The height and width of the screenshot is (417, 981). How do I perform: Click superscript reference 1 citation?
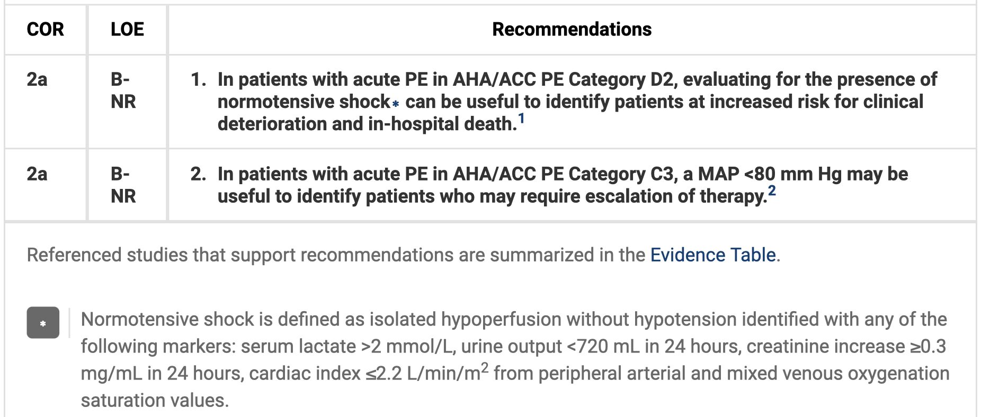(x=521, y=119)
